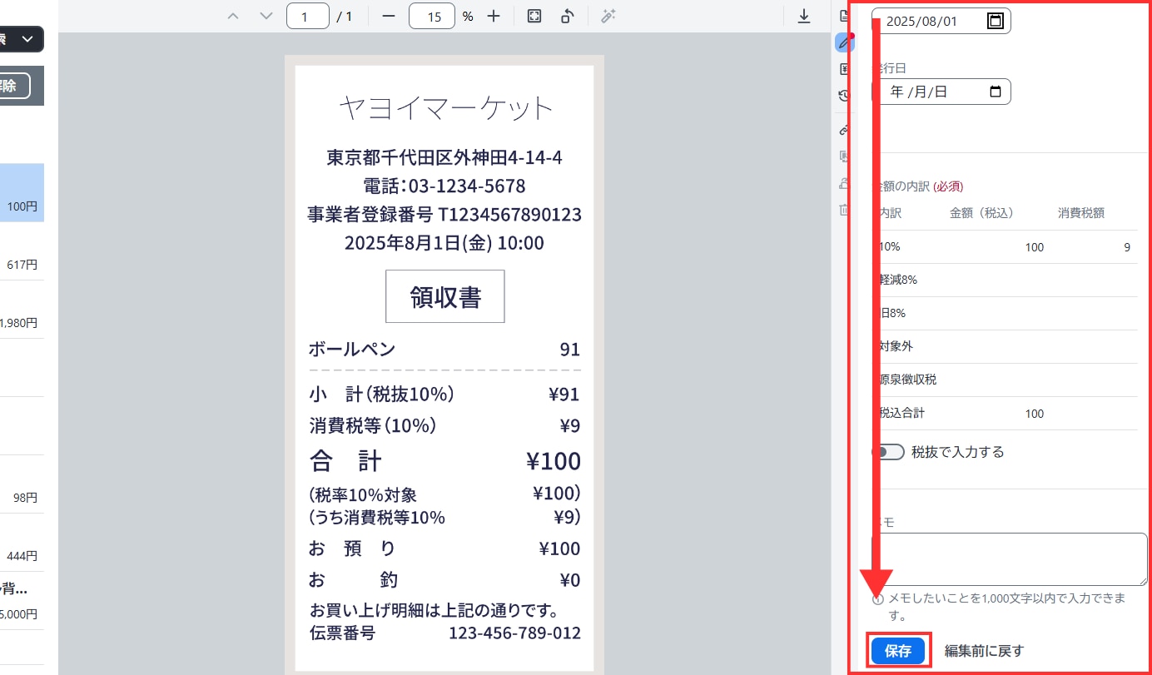1152x675 pixels.
Task: Enable the 税抜で入力する switch
Action: (888, 452)
